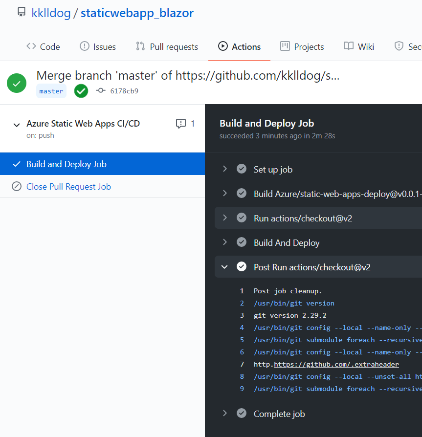Click the Security shield icon tab

click(x=399, y=46)
